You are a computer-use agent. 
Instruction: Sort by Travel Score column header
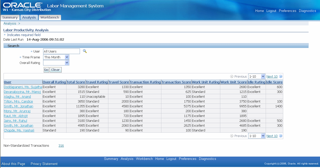119,82
